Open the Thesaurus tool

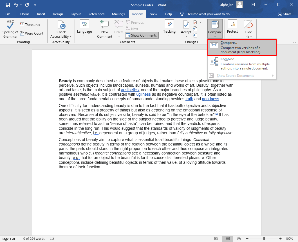pyautogui.click(x=30, y=25)
